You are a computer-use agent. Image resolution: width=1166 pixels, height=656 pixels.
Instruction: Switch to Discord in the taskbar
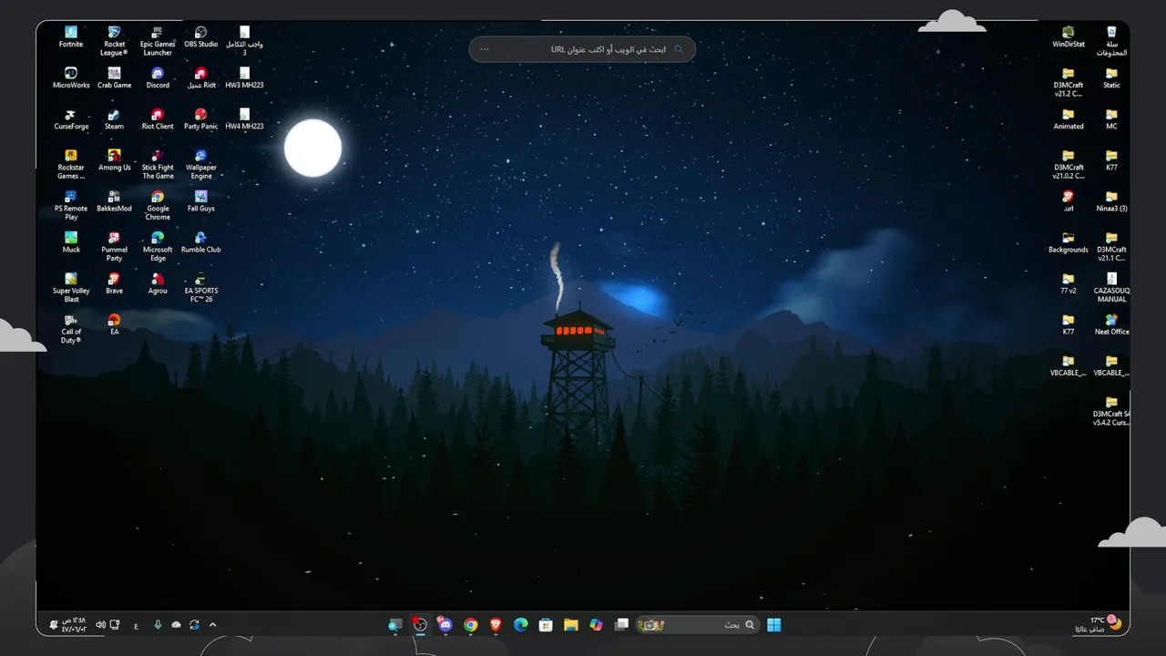tap(445, 625)
